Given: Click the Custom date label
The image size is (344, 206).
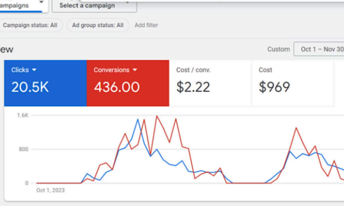Looking at the screenshot, I should [x=278, y=49].
